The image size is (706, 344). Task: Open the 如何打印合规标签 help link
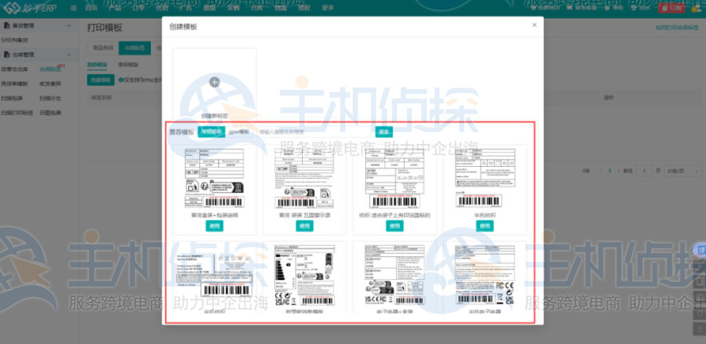(677, 28)
